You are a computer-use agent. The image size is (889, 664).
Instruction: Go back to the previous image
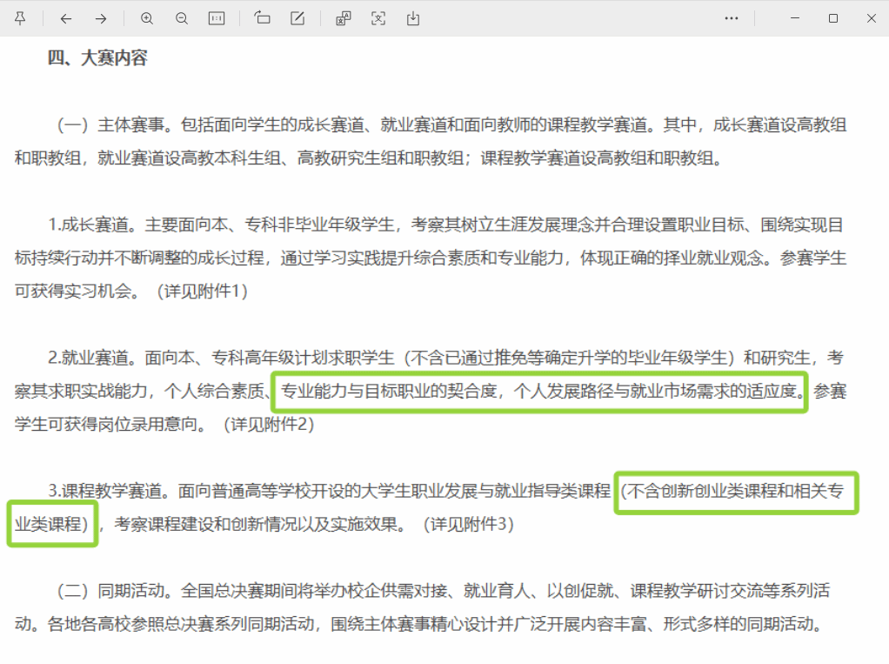pyautogui.click(x=66, y=18)
